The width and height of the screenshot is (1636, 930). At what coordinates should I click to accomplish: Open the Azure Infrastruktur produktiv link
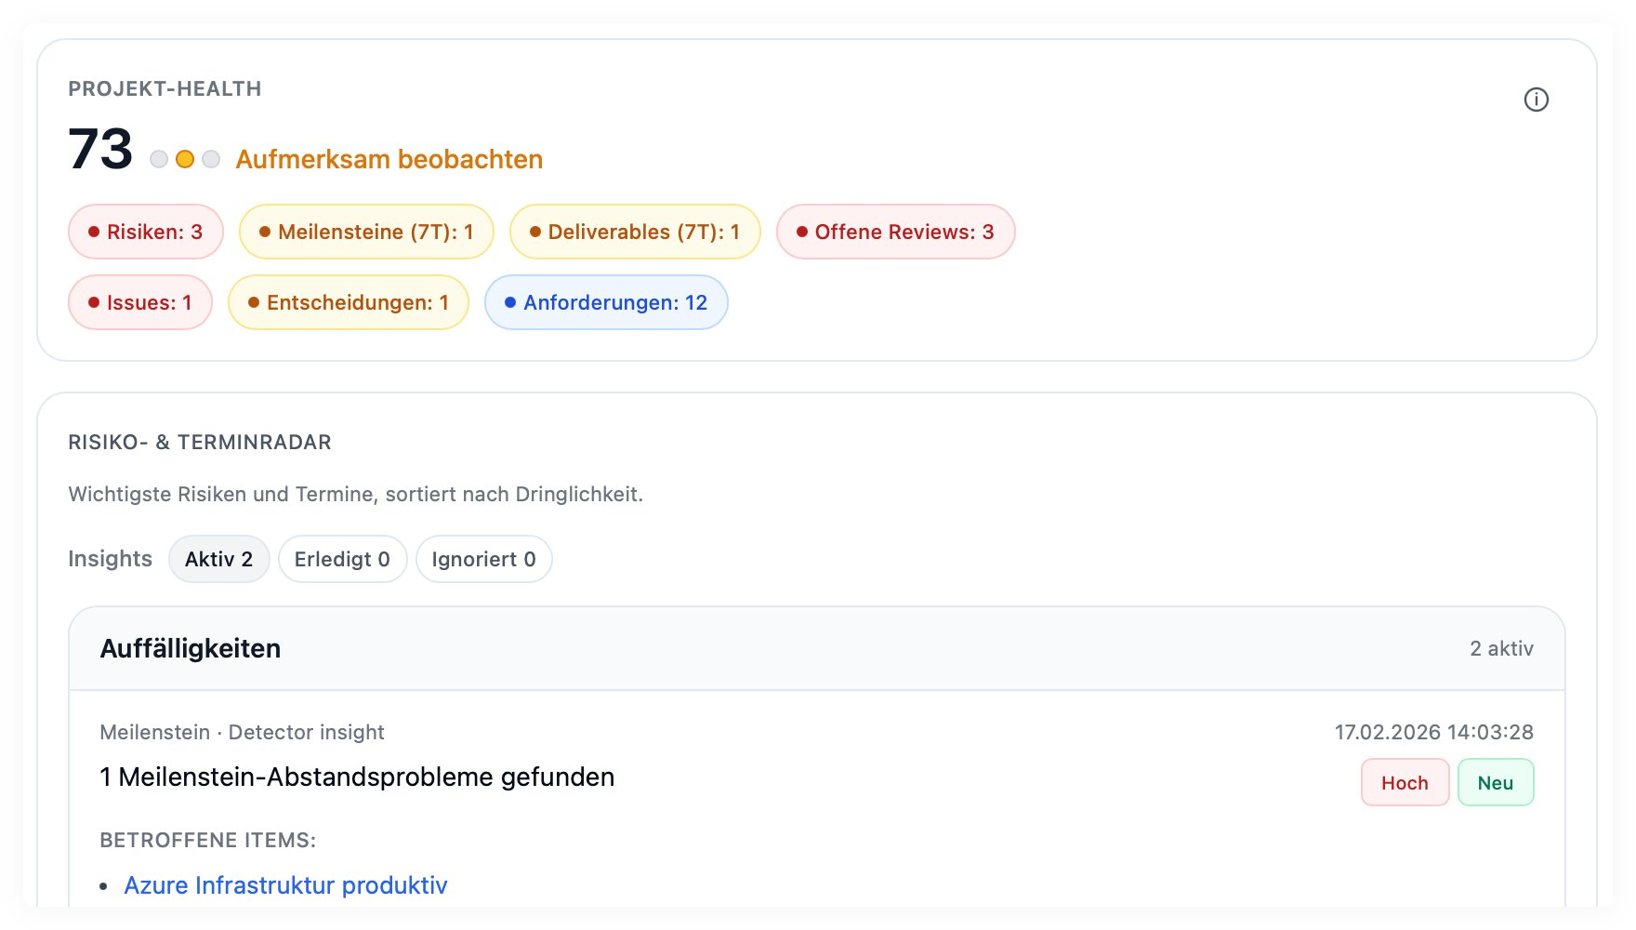[x=285, y=885]
